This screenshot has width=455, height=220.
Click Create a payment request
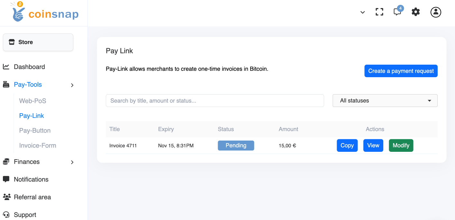coord(401,71)
